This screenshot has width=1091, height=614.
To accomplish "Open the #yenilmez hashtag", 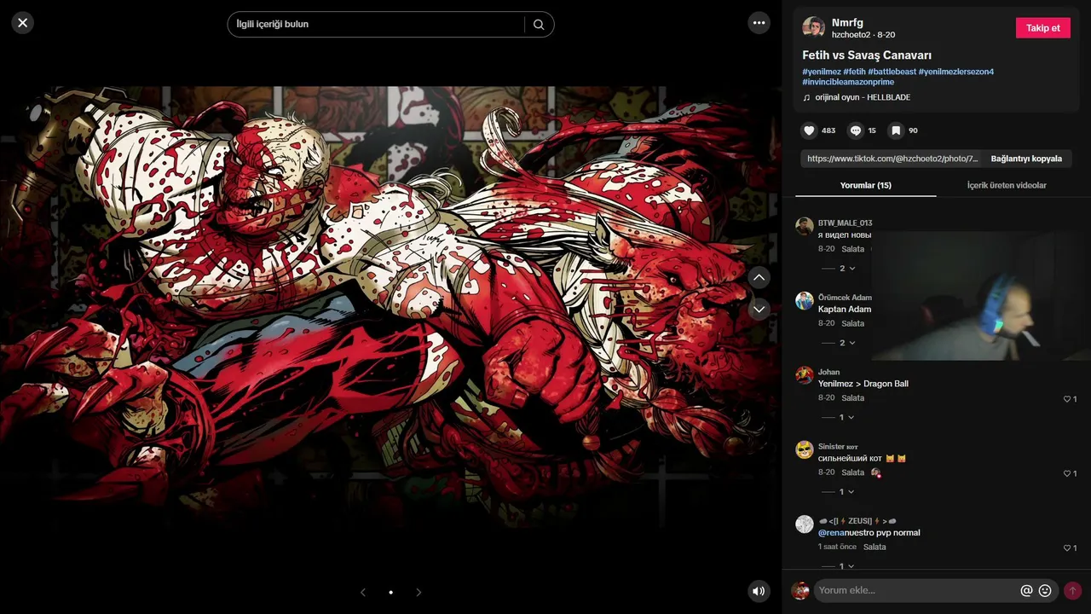I will coord(822,72).
